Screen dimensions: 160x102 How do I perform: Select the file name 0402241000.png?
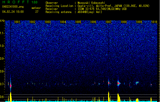tap(13, 7)
